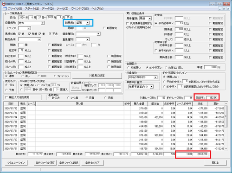Click the 条件全クリア button
This screenshot has width=232, height=173.
(92, 163)
